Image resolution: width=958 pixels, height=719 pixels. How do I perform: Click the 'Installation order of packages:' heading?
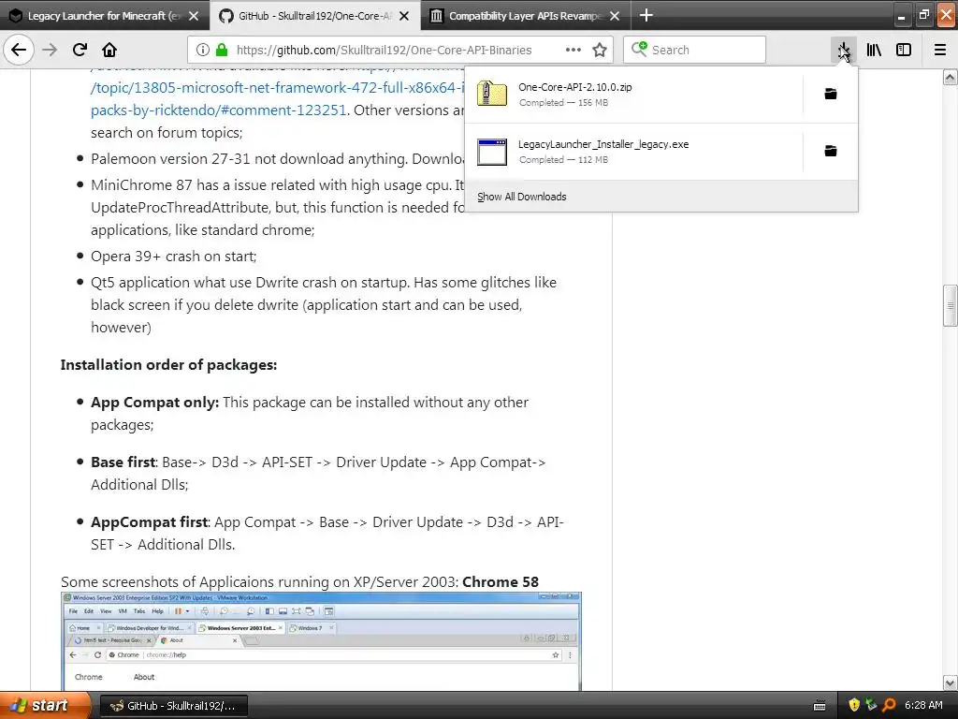tap(168, 364)
